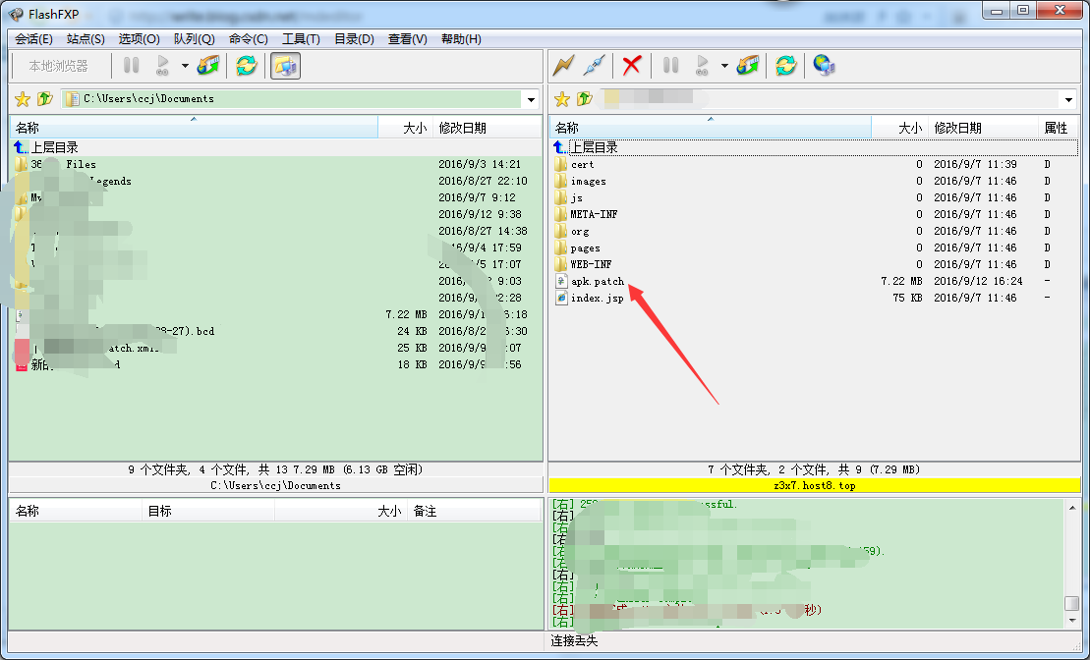Click the yellow z3x7.host8.top status bar
Image resolution: width=1090 pixels, height=660 pixels.
click(x=814, y=485)
